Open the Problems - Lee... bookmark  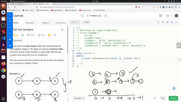[x=14, y=10]
